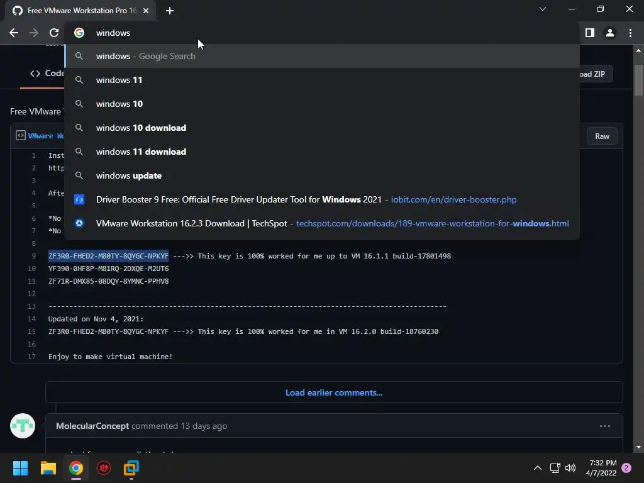Click the key ZF71R-DMX85-08DQY-8YMNC-PPHV8
Viewport: 644px width, 483px height.
coord(108,281)
